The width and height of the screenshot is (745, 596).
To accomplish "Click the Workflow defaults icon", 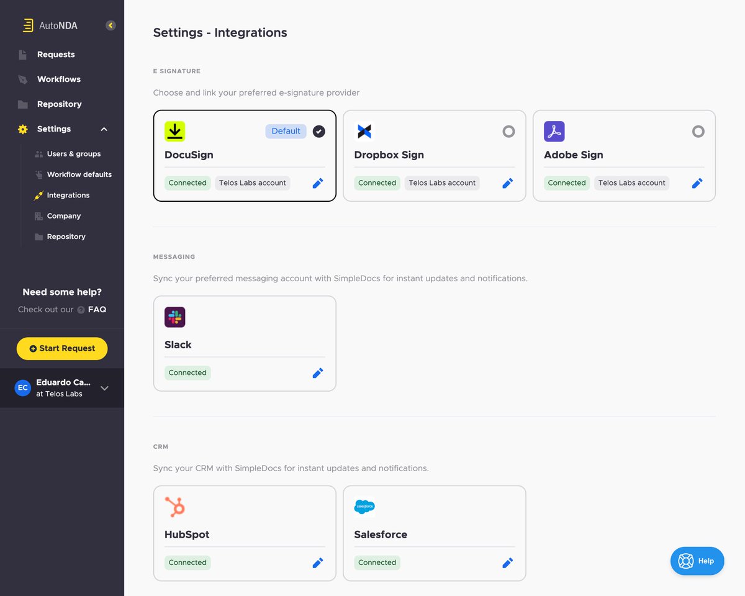I will point(39,174).
